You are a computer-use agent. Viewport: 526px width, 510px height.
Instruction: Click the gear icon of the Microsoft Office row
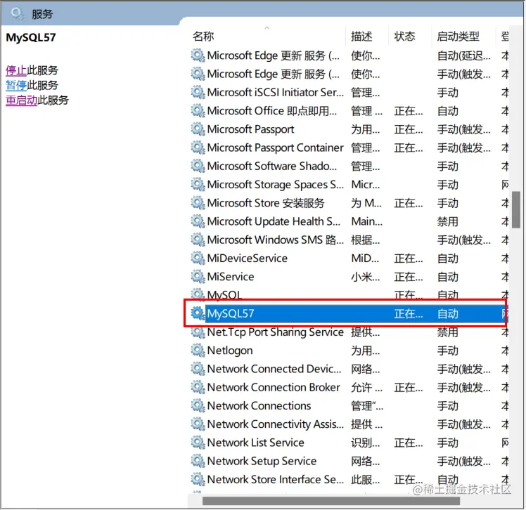click(198, 110)
